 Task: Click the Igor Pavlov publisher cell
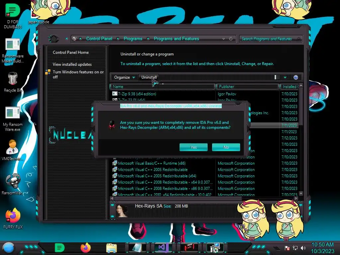coord(227,94)
